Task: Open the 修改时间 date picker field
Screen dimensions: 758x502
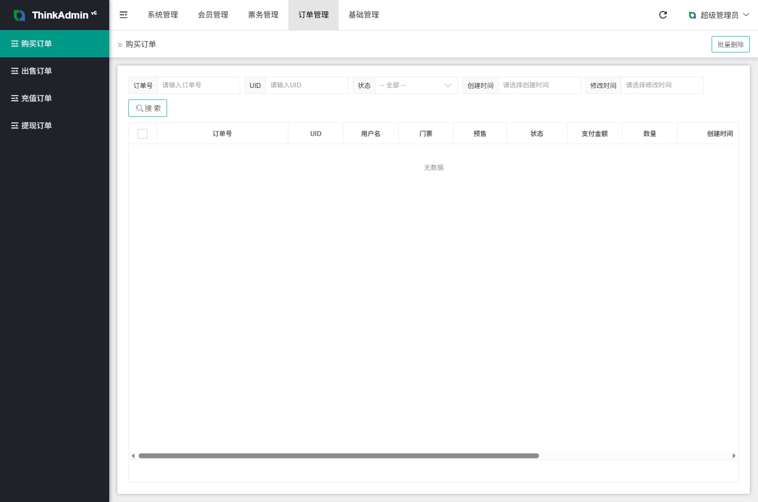Action: click(662, 85)
